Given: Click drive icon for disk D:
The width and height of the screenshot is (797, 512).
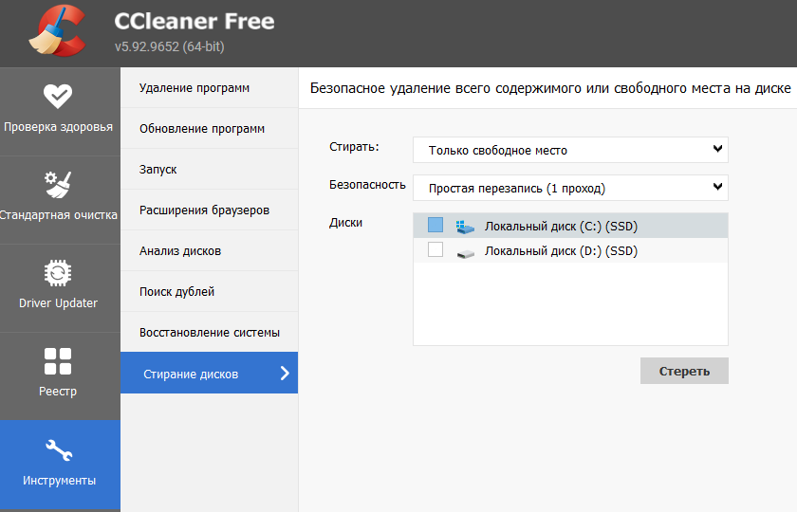Looking at the screenshot, I should point(465,253).
